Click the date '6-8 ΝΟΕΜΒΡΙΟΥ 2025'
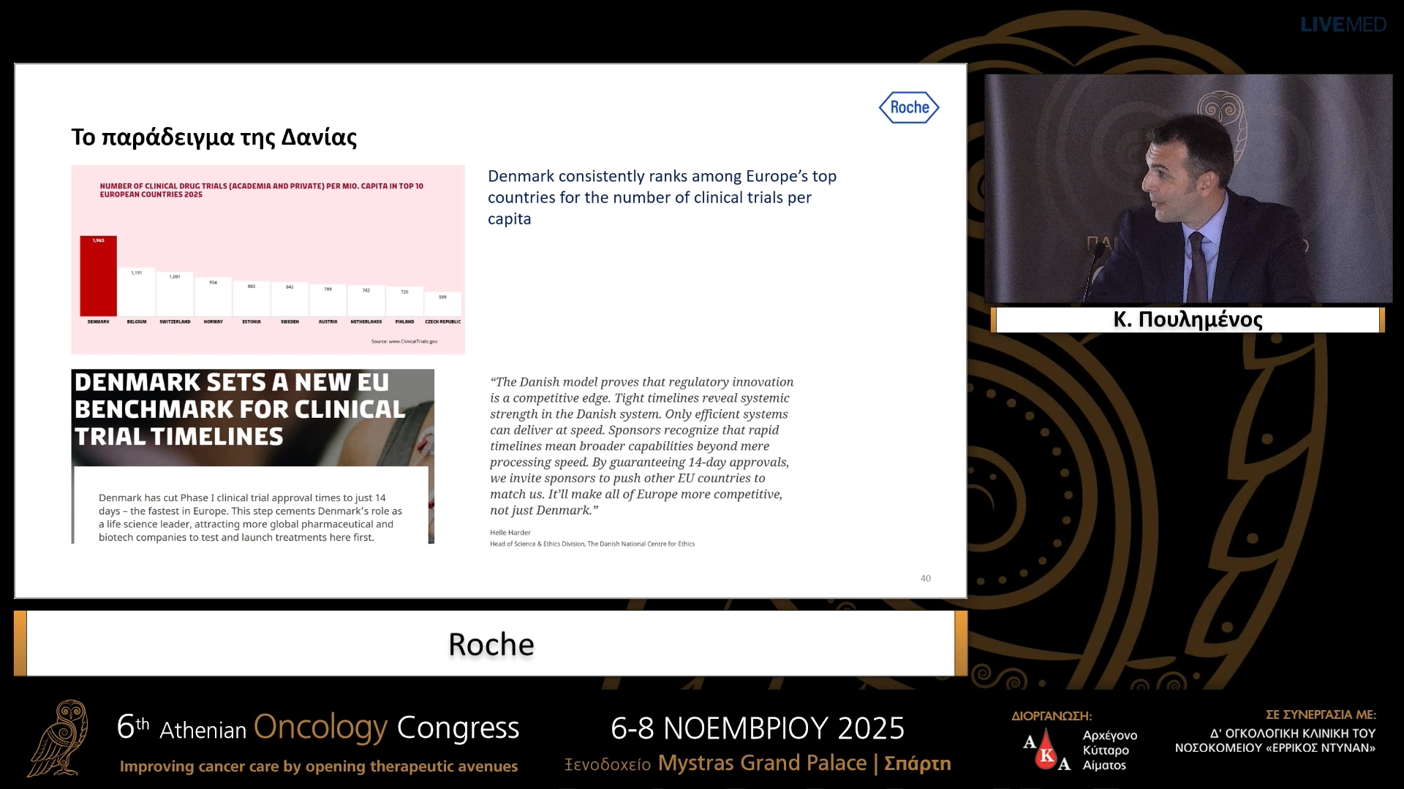This screenshot has width=1404, height=789. click(x=758, y=728)
